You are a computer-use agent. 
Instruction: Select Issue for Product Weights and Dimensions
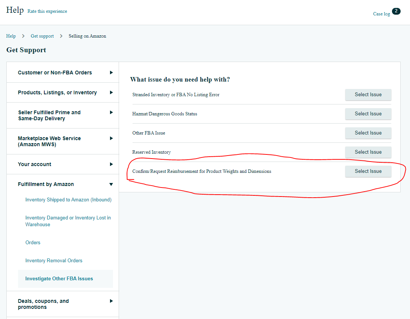tap(368, 171)
